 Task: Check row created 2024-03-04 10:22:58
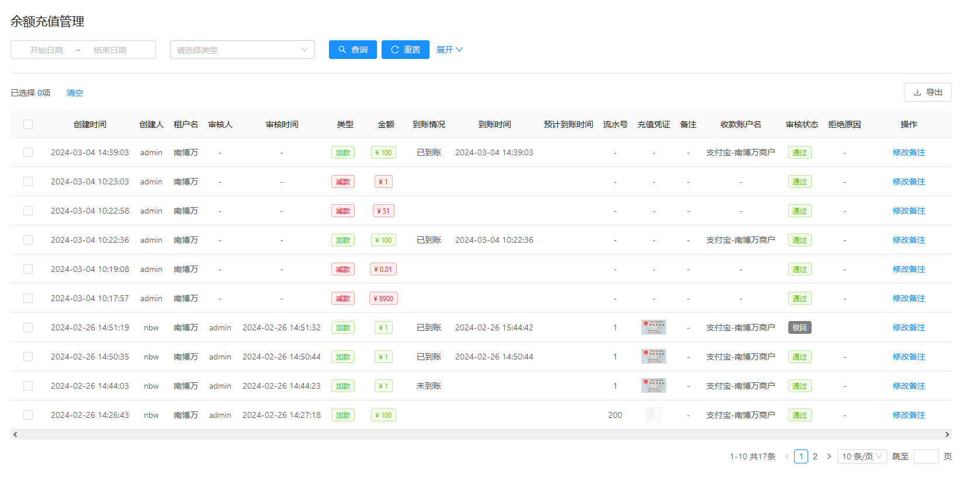click(x=28, y=211)
